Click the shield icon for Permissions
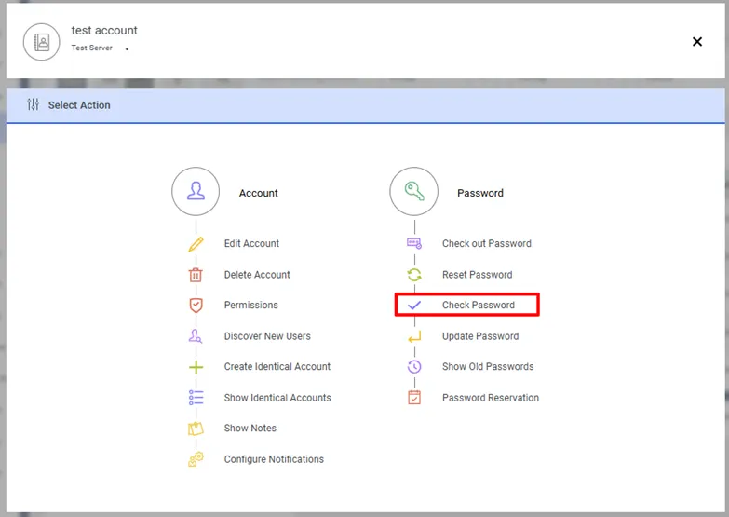The image size is (729, 517). tap(196, 306)
